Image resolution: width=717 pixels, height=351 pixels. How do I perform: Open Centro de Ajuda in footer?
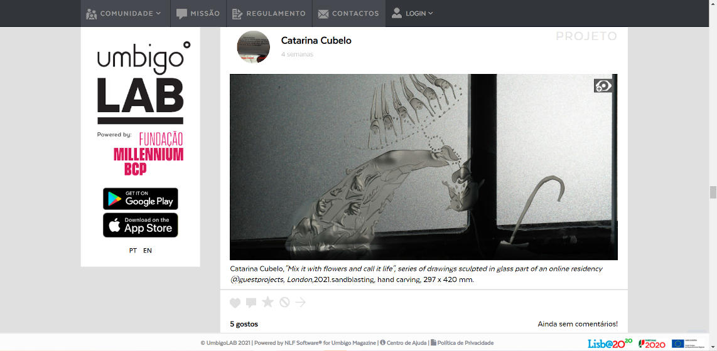(404, 343)
